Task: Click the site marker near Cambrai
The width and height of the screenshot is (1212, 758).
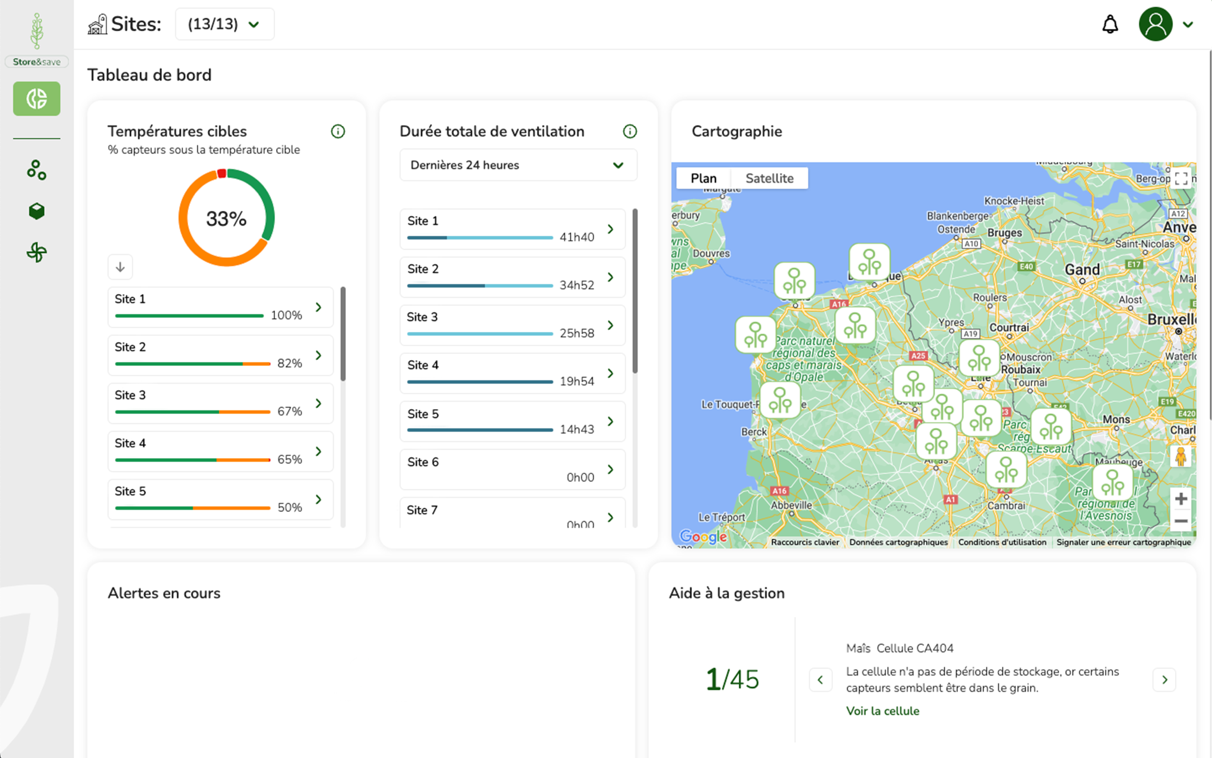Action: [1006, 470]
